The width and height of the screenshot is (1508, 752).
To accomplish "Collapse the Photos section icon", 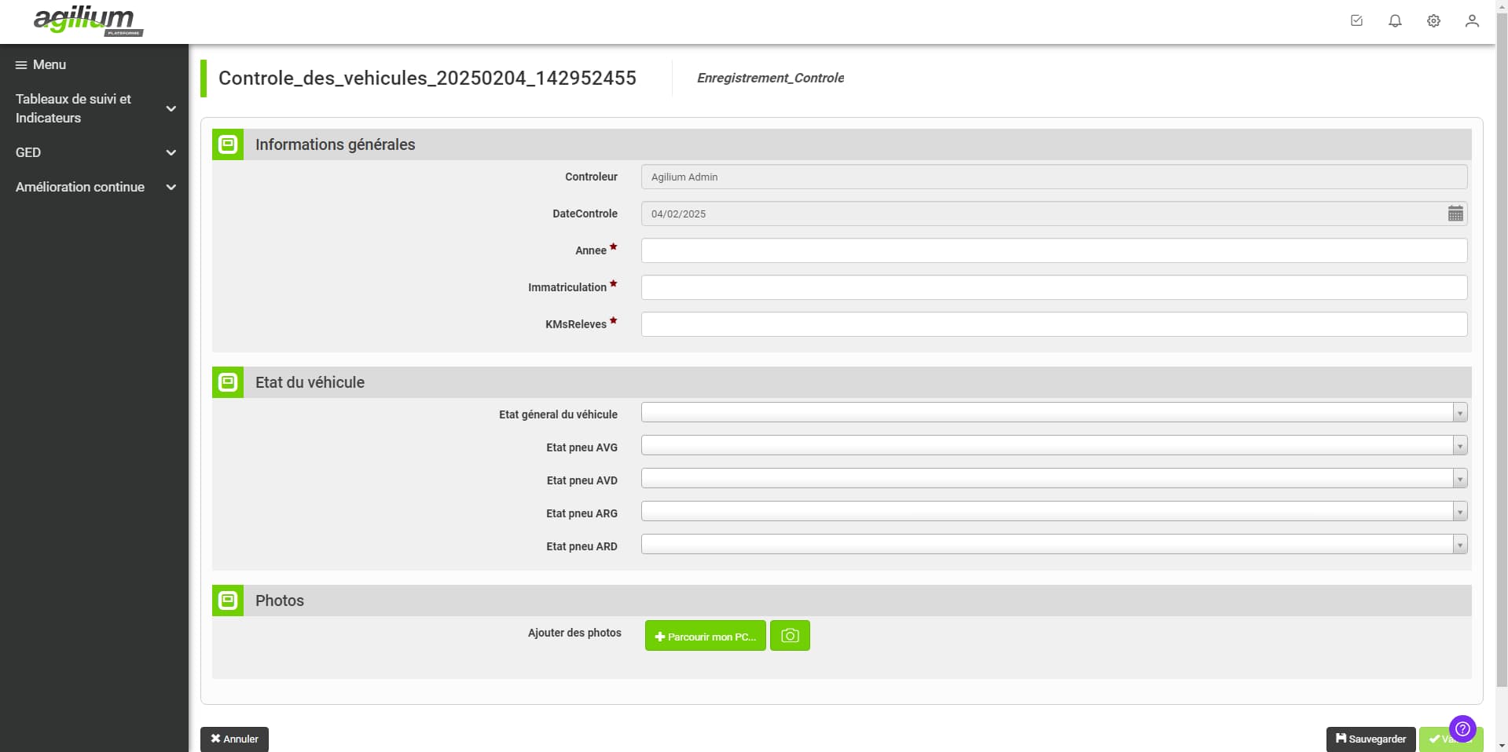I will pos(228,601).
